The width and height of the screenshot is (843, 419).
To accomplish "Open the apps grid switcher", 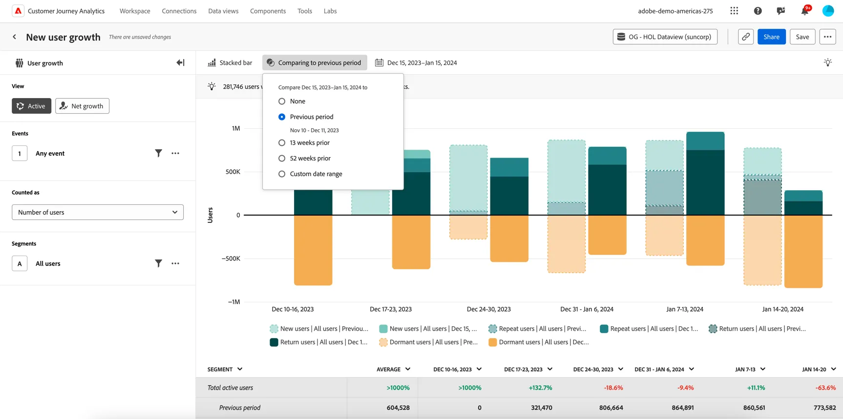I will 734,11.
